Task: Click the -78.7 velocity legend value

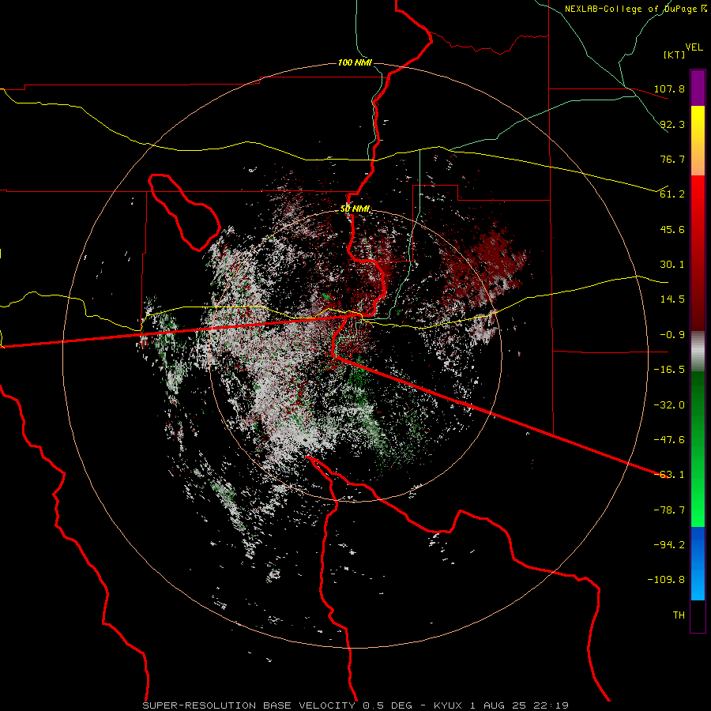Action: tap(669, 510)
